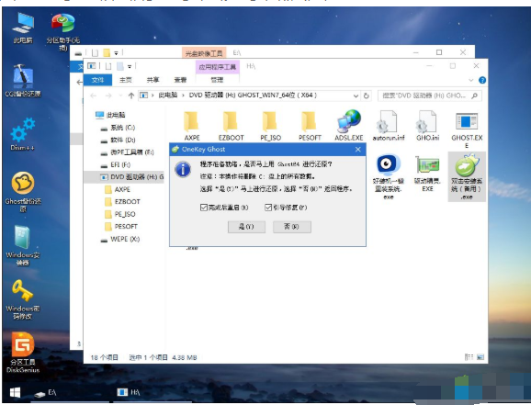Expand the address bar history dropdown
The width and height of the screenshot is (531, 405).
(356, 96)
